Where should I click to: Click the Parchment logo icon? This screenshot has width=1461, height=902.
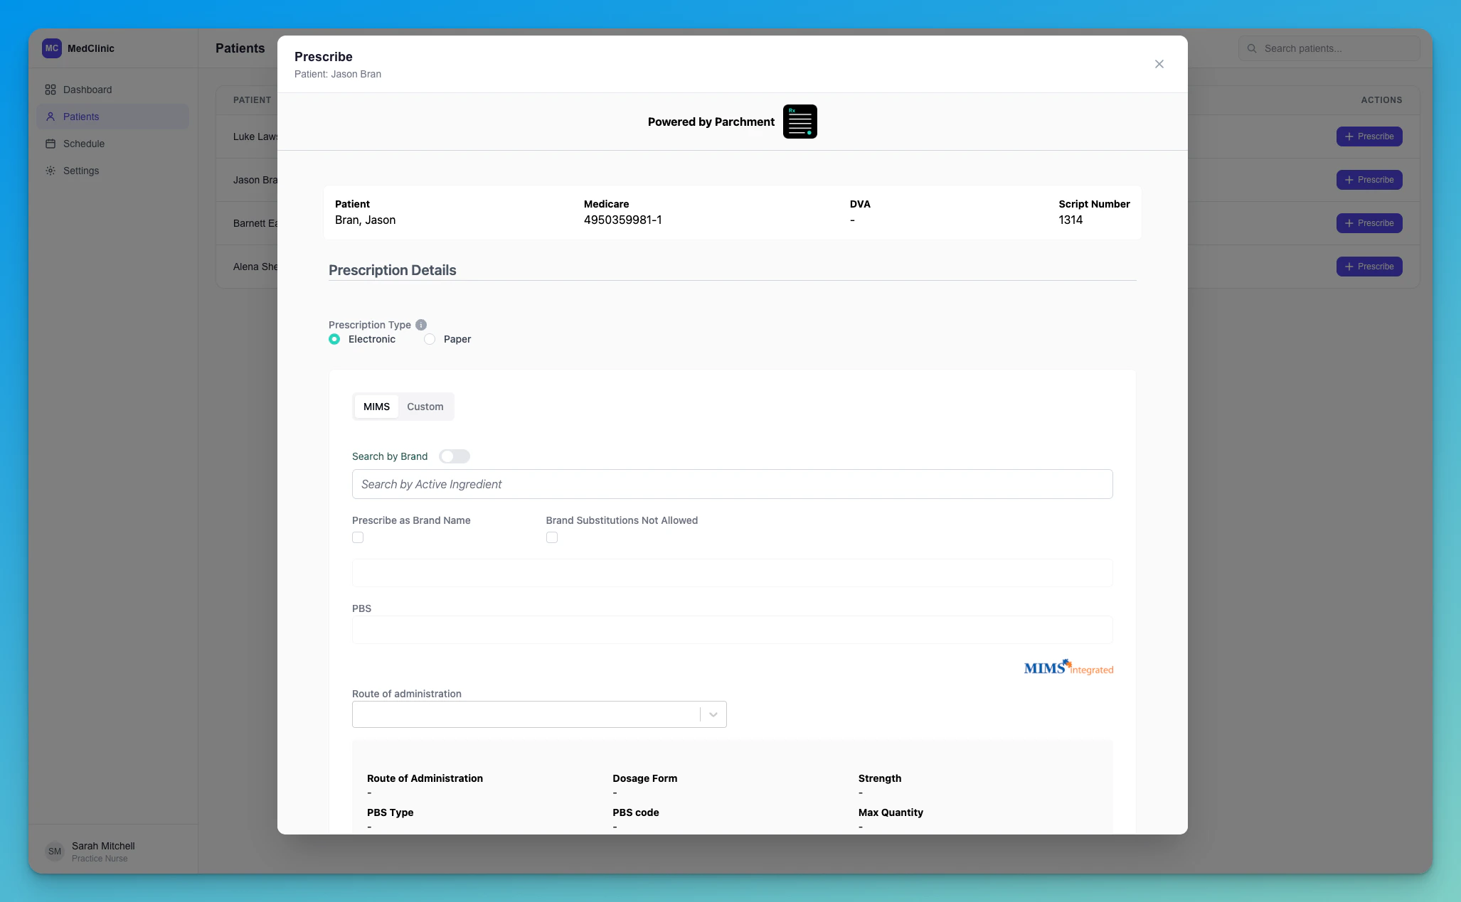[799, 122]
